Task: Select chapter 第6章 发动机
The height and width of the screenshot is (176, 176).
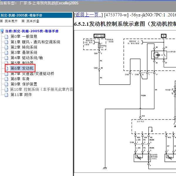Action: click(22, 68)
